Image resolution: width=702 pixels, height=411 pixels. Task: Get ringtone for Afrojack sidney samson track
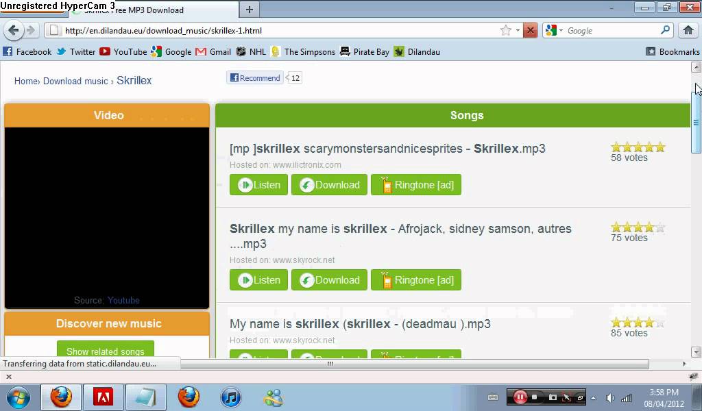click(416, 280)
